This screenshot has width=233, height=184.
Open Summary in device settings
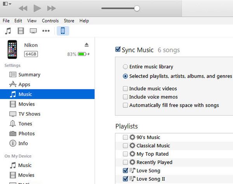click(x=47, y=75)
